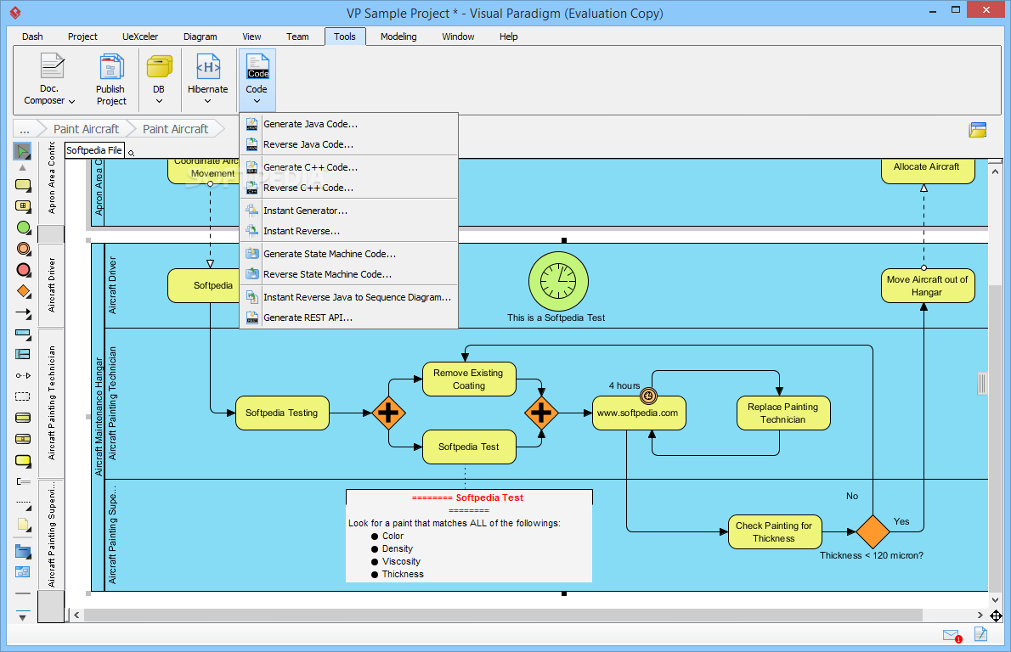
Task: Choose Reverse C++ Code...
Action: [349, 188]
